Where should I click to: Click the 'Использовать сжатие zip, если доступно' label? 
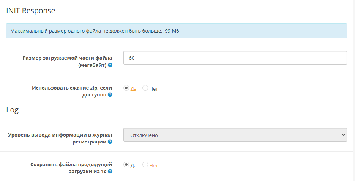72,88
